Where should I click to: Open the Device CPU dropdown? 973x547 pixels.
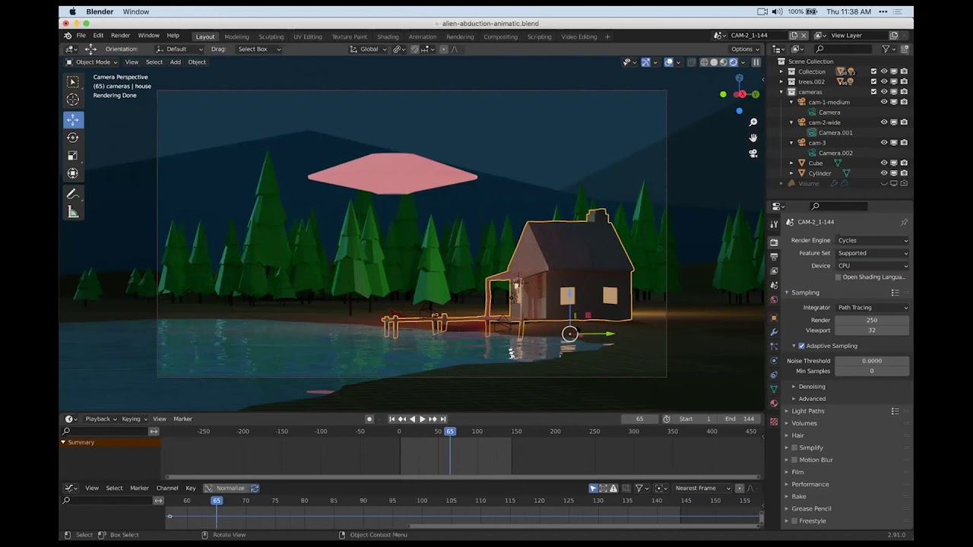point(872,266)
